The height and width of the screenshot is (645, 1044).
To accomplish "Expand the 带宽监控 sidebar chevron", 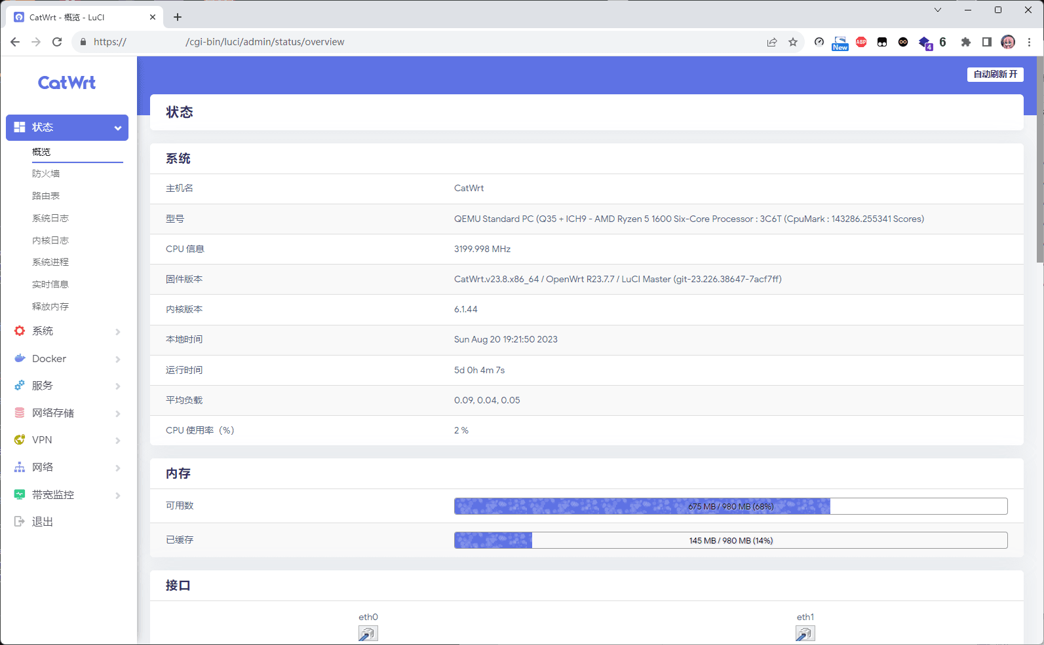I will coord(118,495).
